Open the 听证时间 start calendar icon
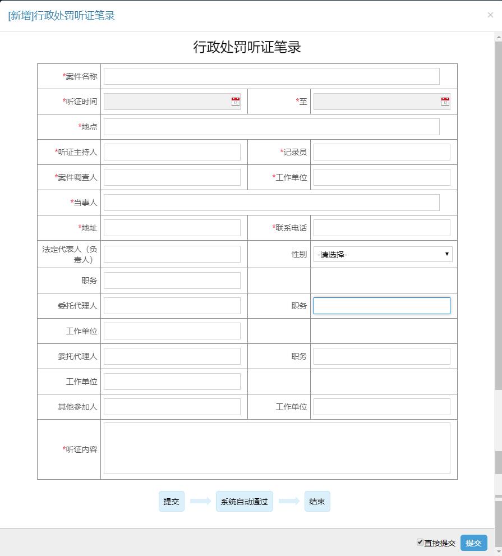Image resolution: width=502 pixels, height=556 pixels. (235, 102)
